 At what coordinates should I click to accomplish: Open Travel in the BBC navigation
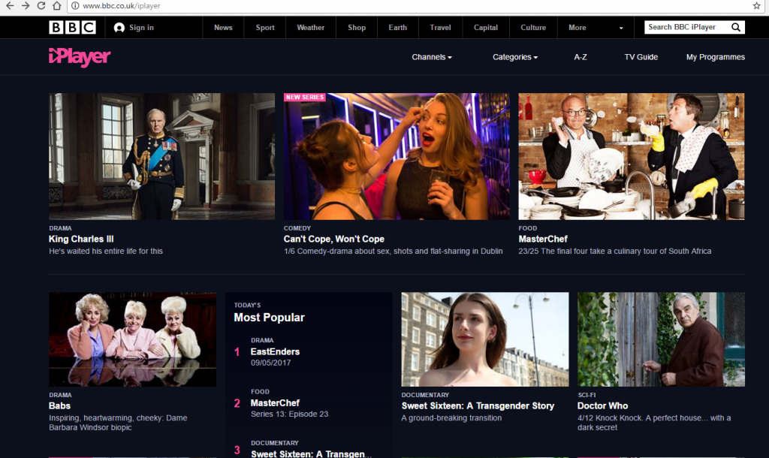[440, 28]
